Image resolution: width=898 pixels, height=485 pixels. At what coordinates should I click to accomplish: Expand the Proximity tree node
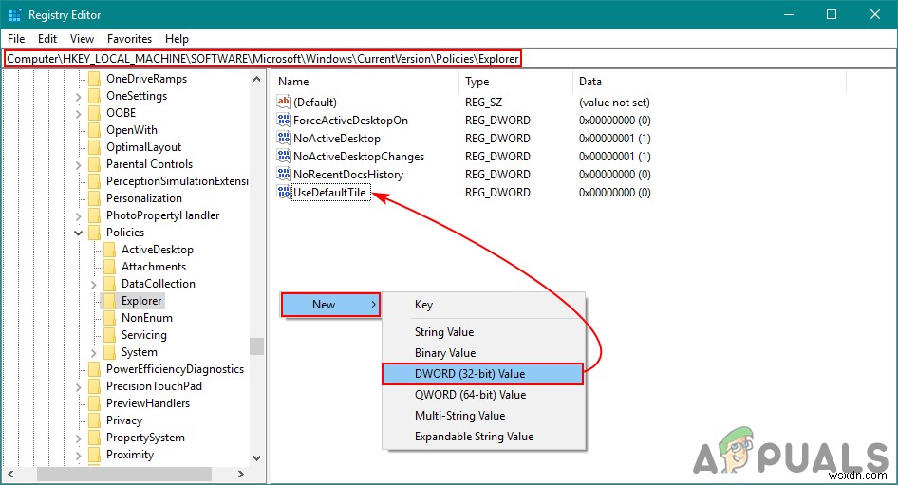point(79,456)
